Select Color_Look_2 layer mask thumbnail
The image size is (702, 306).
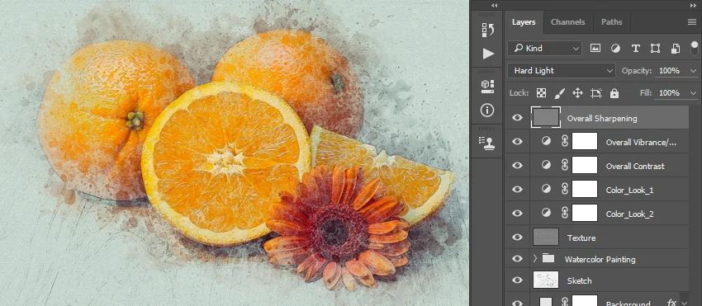[x=585, y=213]
